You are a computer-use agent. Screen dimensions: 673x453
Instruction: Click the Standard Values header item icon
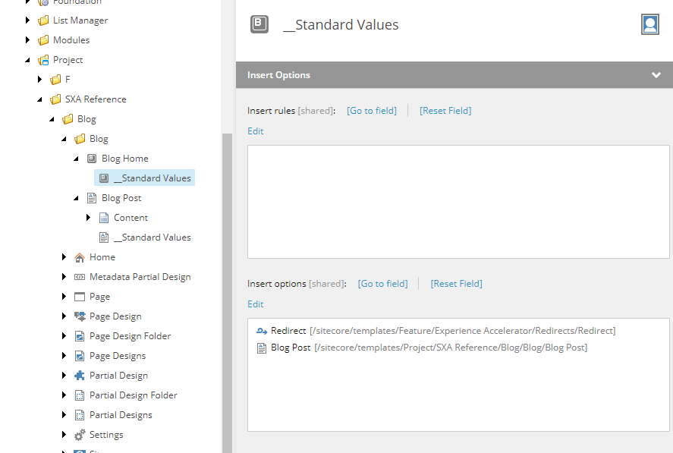pos(259,24)
